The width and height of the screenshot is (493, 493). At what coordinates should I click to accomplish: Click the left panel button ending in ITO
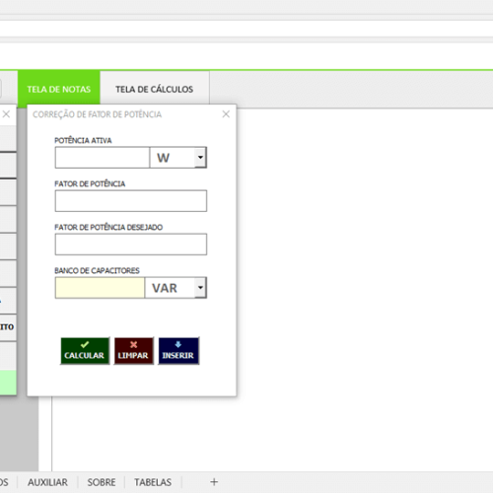8,327
